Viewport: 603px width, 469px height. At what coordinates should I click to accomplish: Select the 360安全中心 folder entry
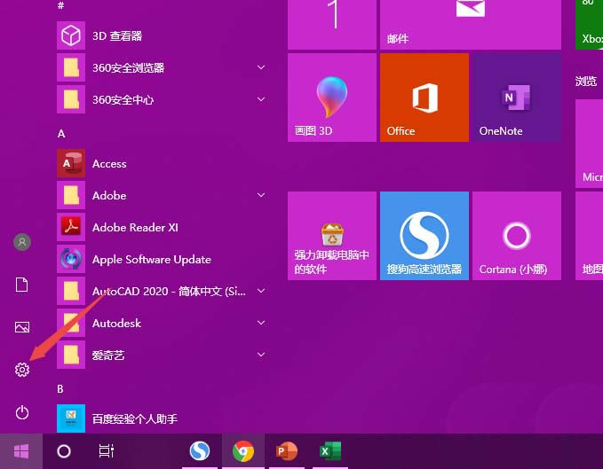point(162,99)
